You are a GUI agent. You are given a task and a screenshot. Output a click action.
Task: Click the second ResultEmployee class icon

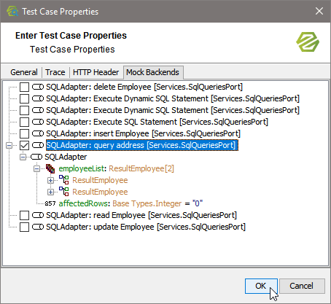64,192
